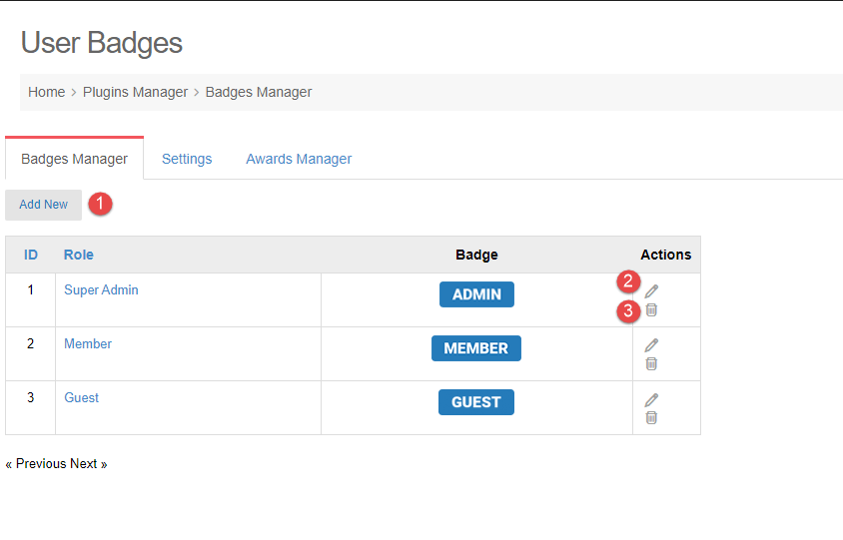Image resolution: width=843 pixels, height=540 pixels.
Task: Edit the Super Admin badge pencil icon
Action: pos(651,290)
